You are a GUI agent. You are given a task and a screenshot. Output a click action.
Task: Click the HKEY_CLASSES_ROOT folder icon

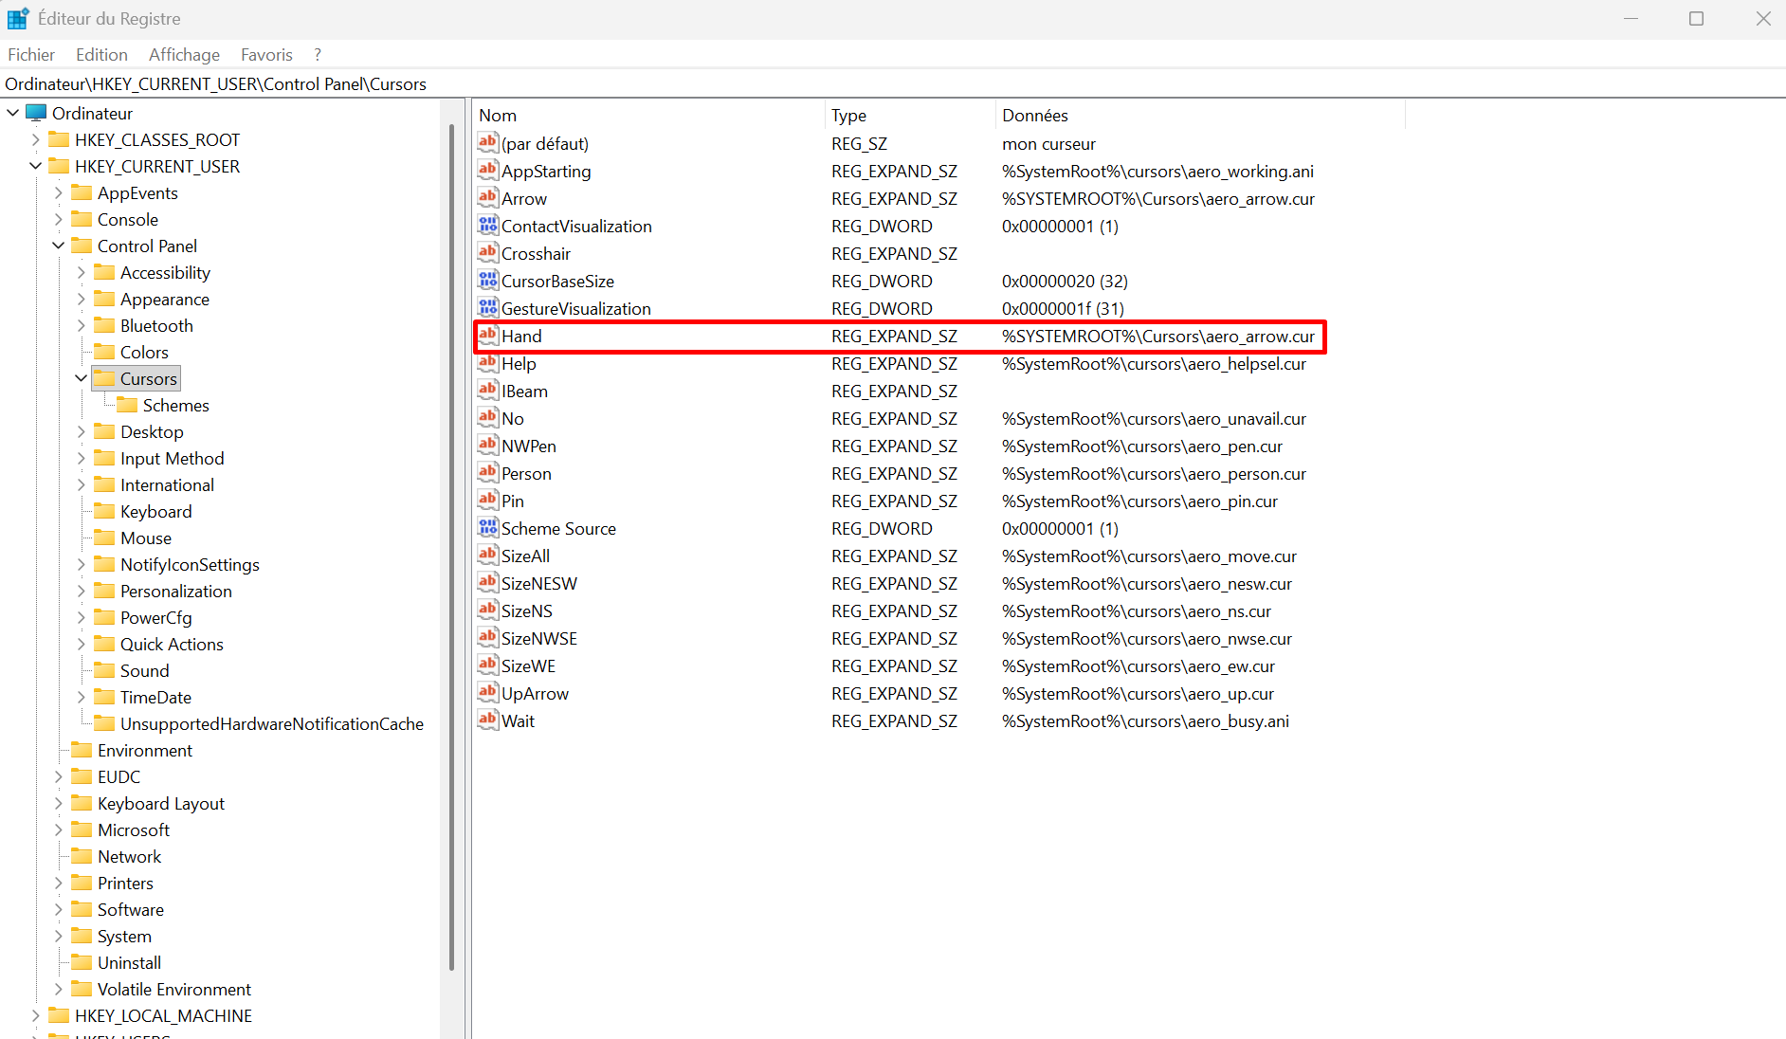(x=59, y=139)
